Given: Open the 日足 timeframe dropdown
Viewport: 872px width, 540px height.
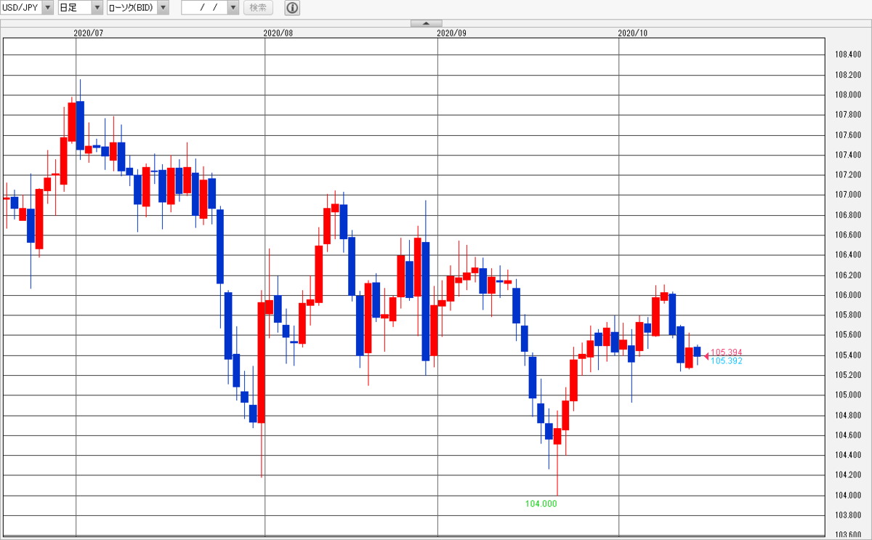Looking at the screenshot, I should 80,8.
